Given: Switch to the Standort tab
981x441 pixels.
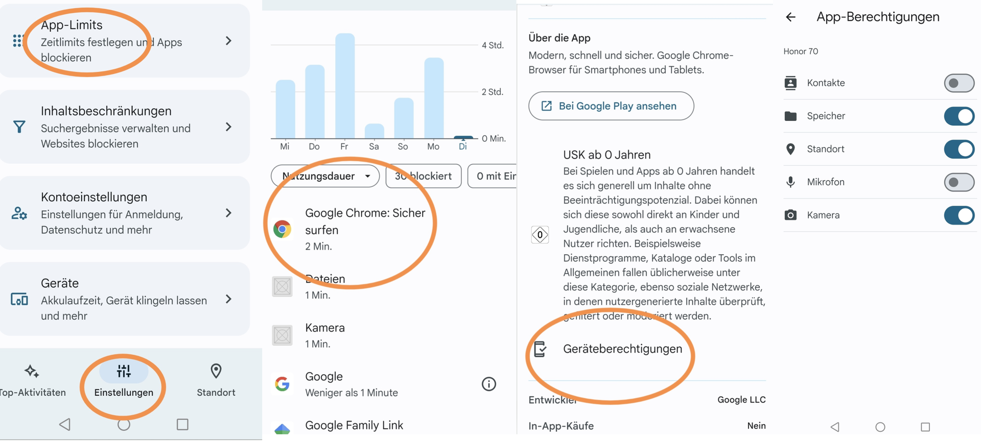Looking at the screenshot, I should [x=216, y=380].
